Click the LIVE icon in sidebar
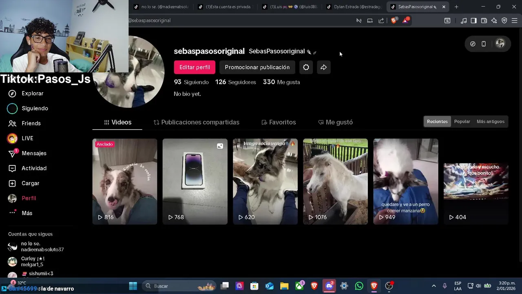 pos(12,138)
